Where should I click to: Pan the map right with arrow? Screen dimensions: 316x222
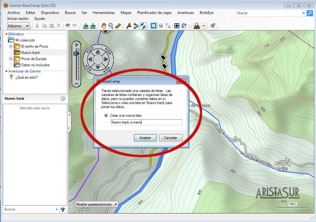click(106, 60)
